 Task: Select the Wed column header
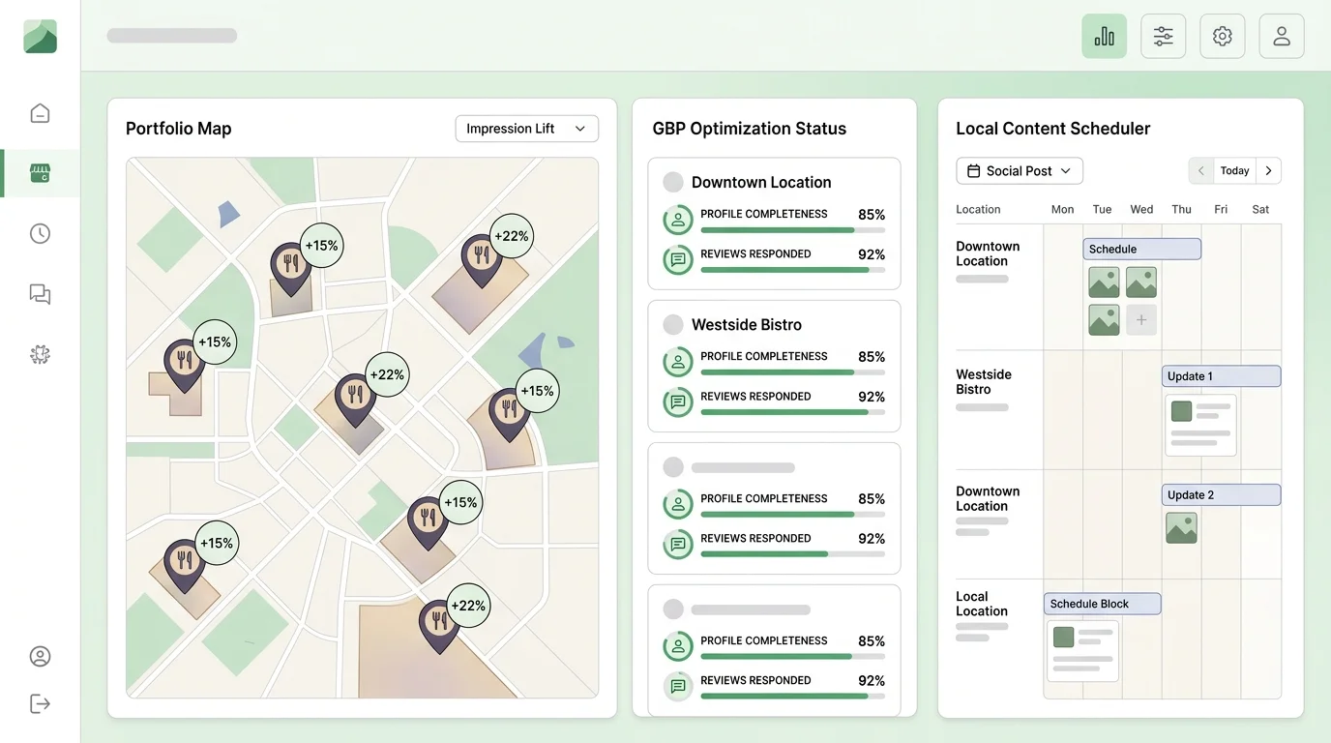pos(1141,209)
